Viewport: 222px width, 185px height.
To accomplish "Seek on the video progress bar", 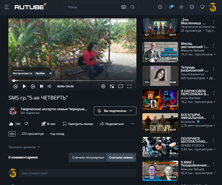I will click(x=72, y=80).
